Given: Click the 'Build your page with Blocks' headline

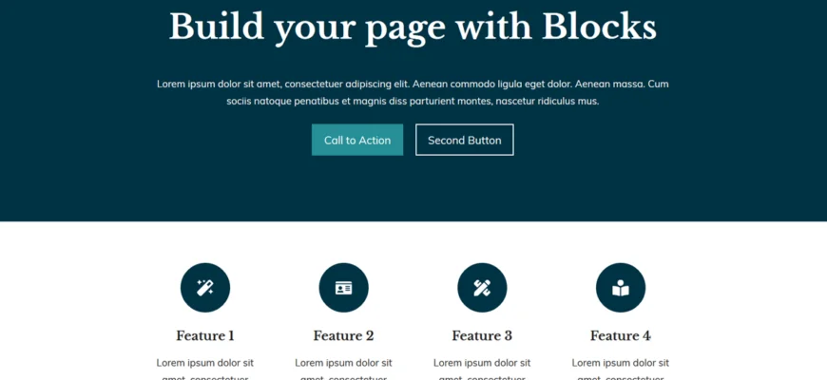Looking at the screenshot, I should coord(413,27).
